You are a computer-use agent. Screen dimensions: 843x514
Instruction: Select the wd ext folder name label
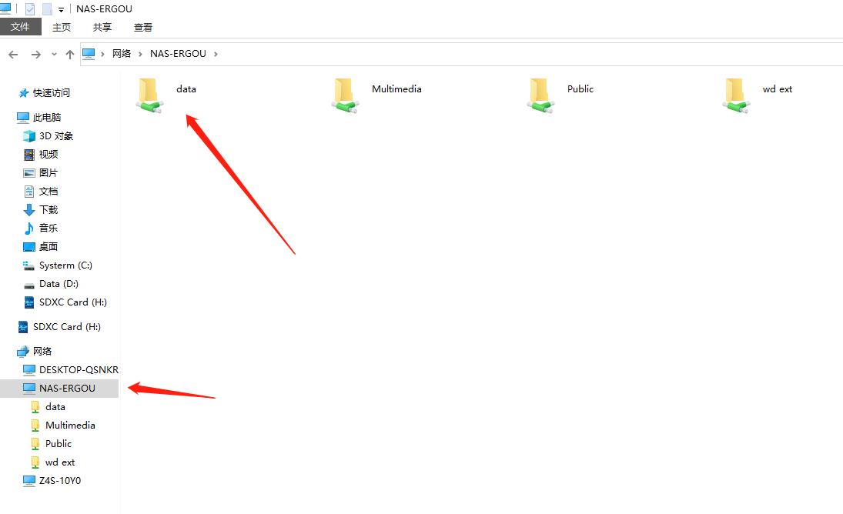point(778,89)
